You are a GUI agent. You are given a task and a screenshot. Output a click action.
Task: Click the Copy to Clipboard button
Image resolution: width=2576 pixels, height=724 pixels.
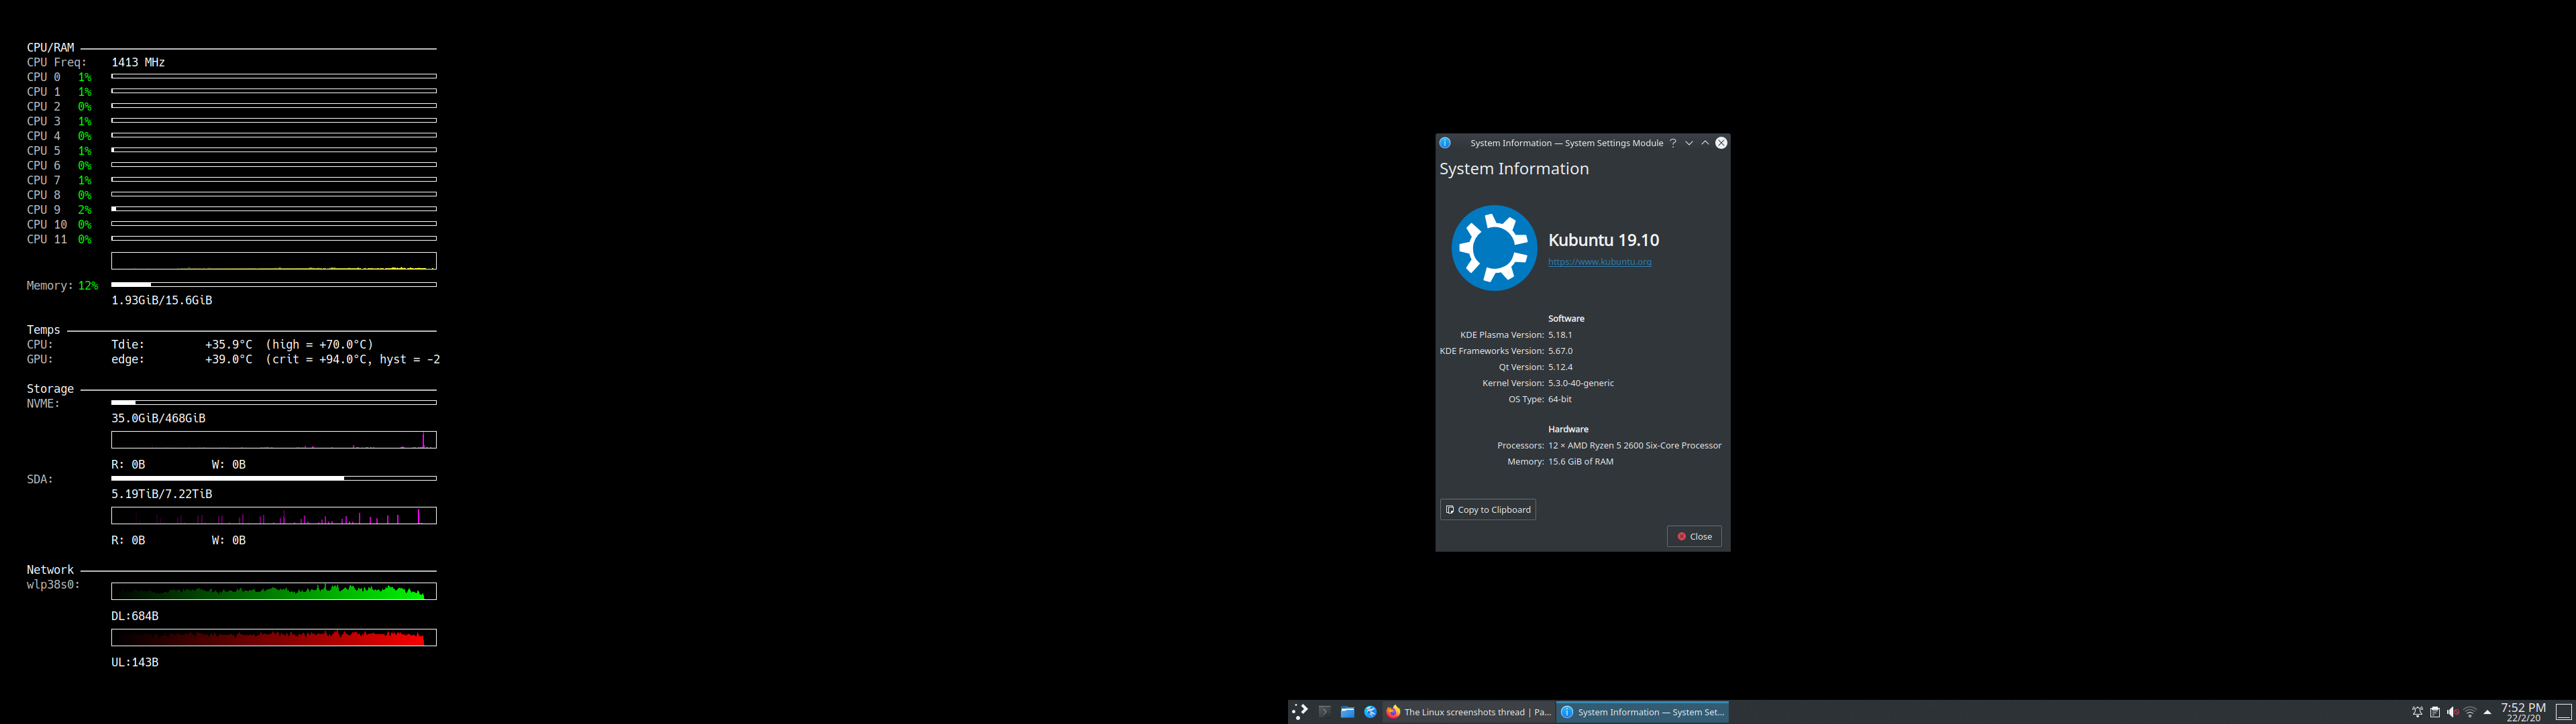(1488, 510)
